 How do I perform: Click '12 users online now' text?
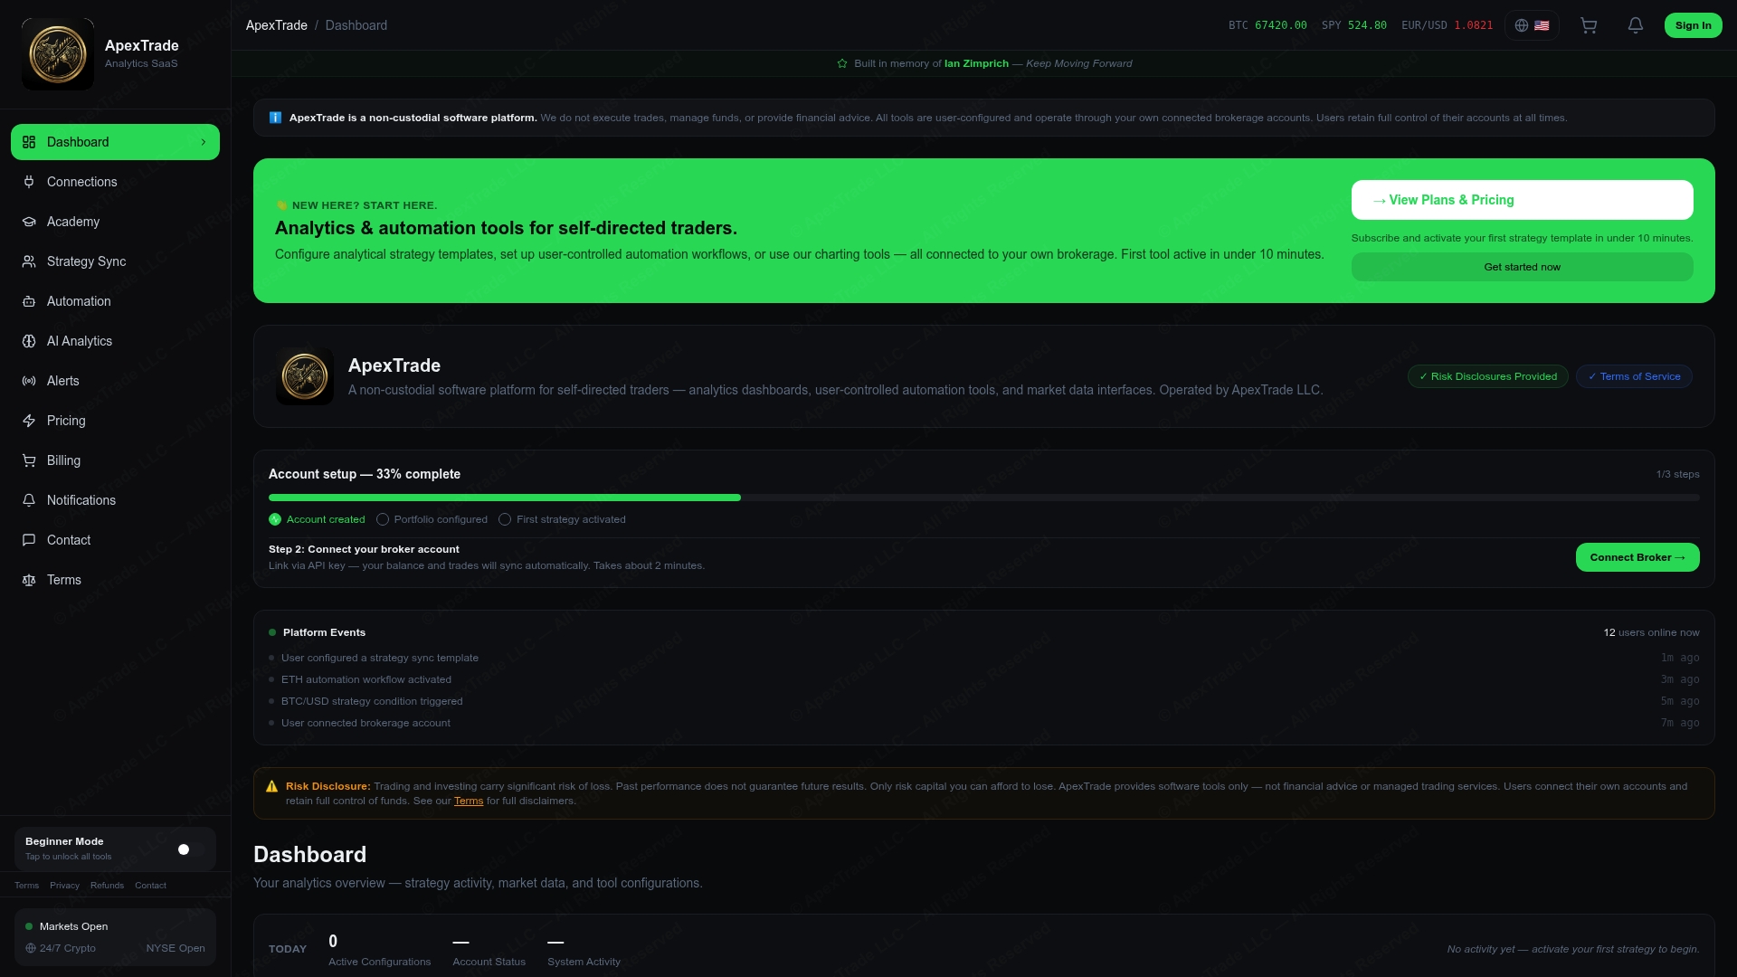1651,632
